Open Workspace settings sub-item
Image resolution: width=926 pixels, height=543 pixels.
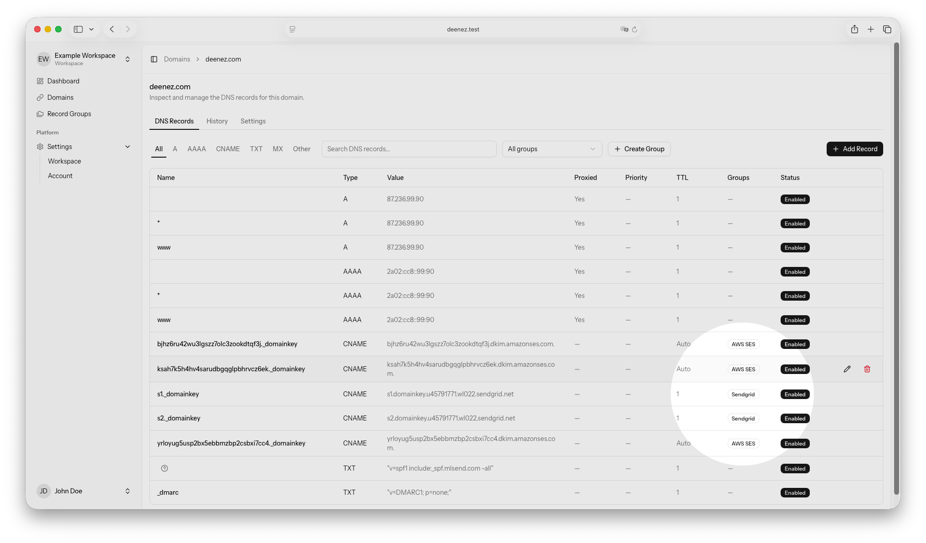click(x=64, y=161)
